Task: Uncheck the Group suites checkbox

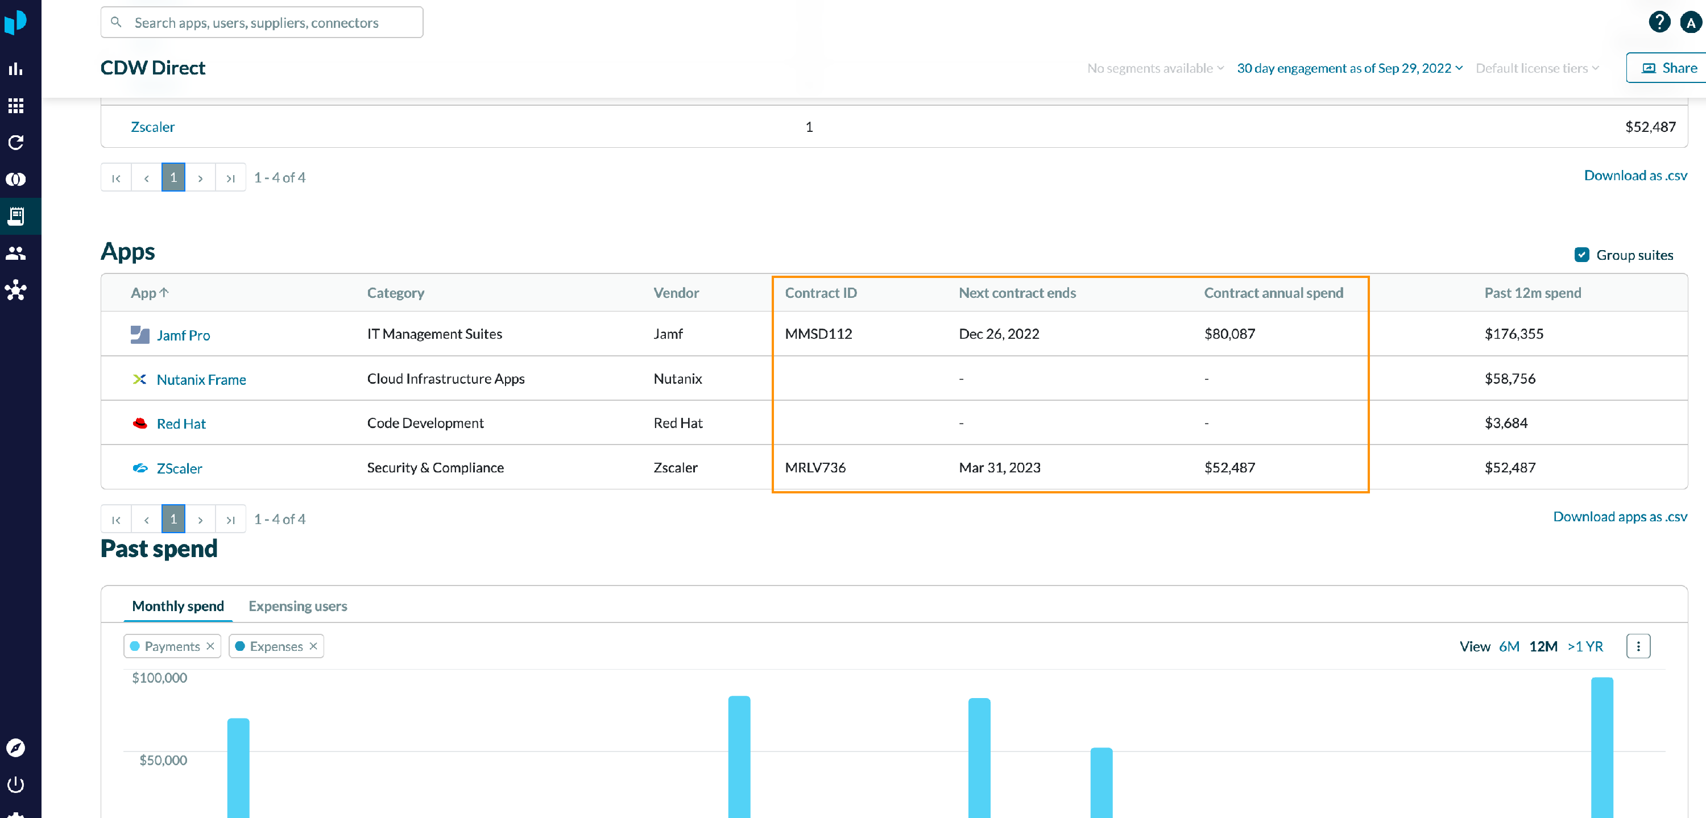Action: [1581, 255]
